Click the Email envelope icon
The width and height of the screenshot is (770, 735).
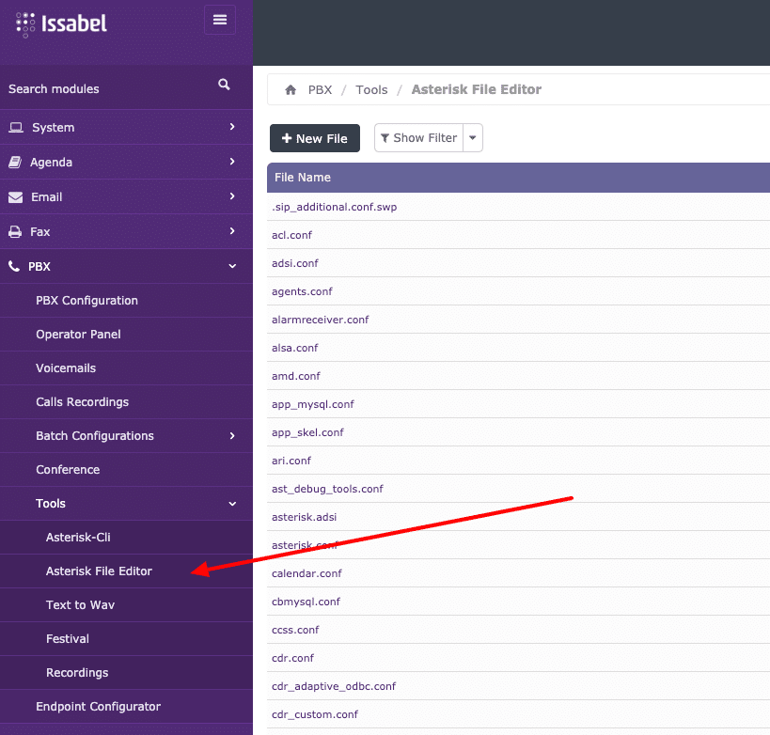15,197
